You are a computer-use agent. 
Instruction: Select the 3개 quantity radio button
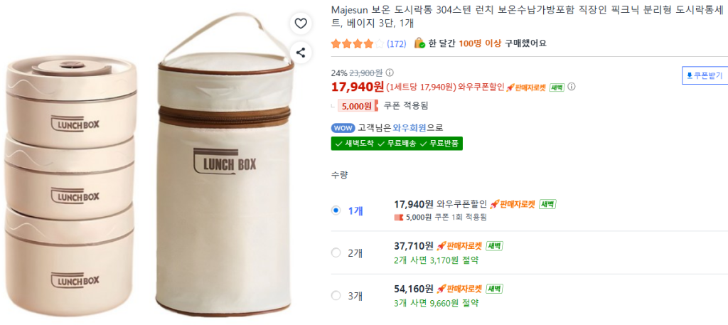click(x=336, y=295)
